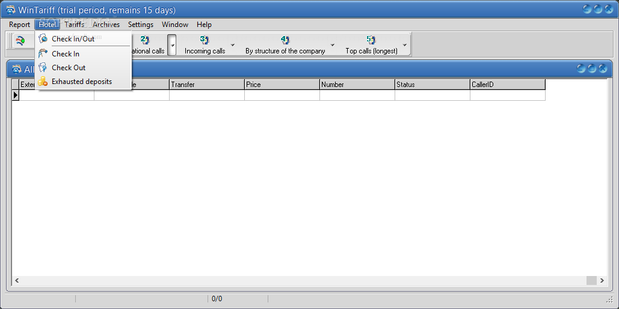Run the Incoming calls report
619x309 pixels.
(x=205, y=44)
